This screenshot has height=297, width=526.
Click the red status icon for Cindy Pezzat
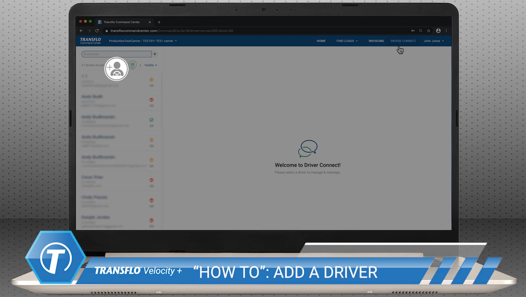(151, 200)
